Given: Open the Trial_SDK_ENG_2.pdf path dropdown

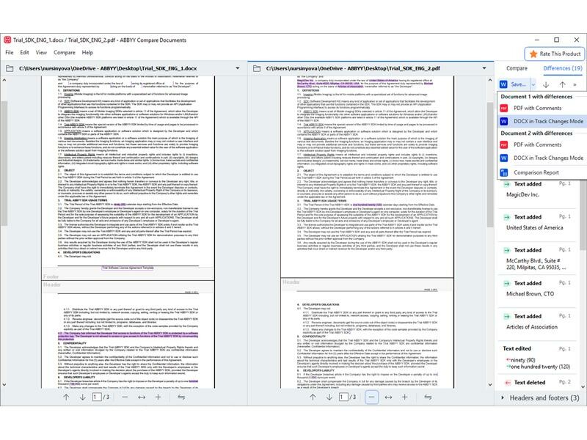Looking at the screenshot, I should tap(485, 68).
